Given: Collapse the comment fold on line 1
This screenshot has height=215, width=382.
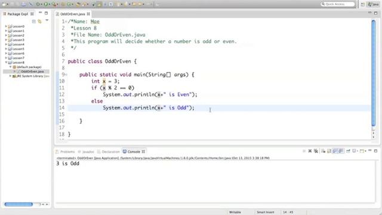Looking at the screenshot, I should tap(66, 21).
